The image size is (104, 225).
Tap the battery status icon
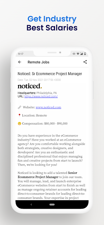pyautogui.click(x=85, y=54)
